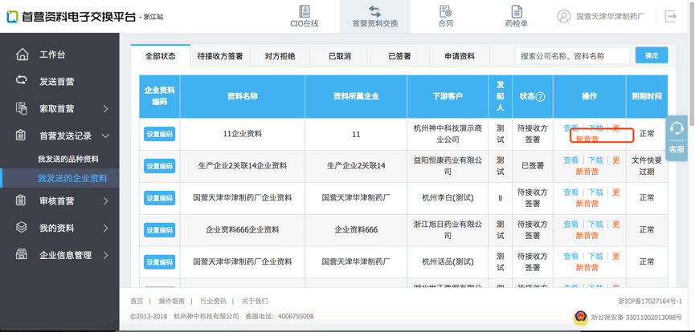
Task: Open 操作指南 footer link
Action: (x=171, y=301)
